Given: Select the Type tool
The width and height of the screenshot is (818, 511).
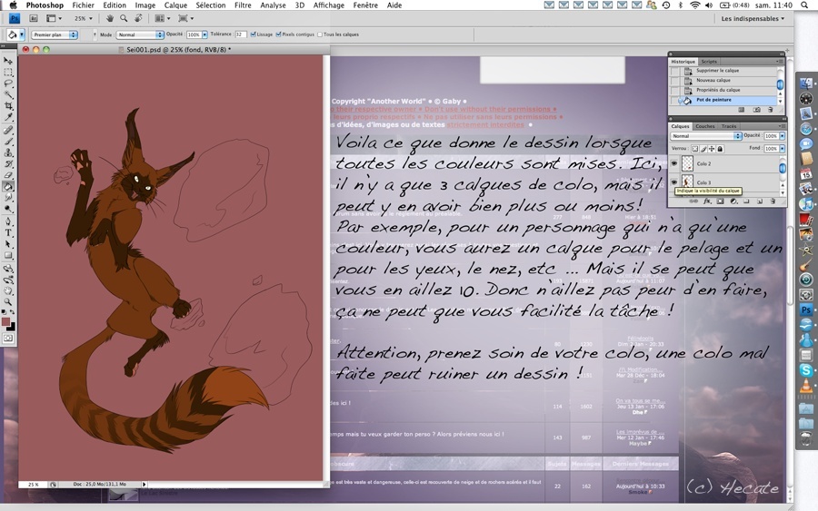Looking at the screenshot, I should pos(8,233).
